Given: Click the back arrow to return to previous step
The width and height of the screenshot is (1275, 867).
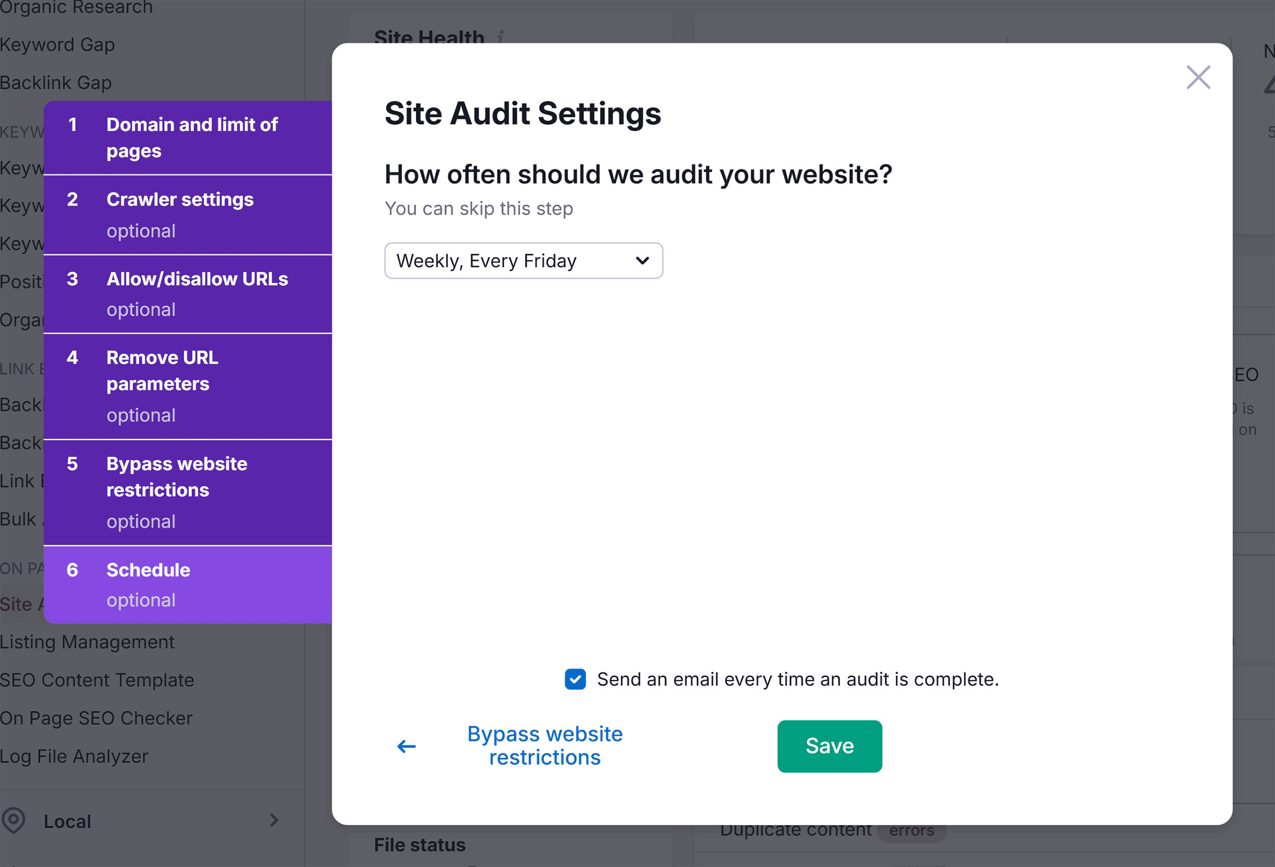Looking at the screenshot, I should pyautogui.click(x=406, y=746).
